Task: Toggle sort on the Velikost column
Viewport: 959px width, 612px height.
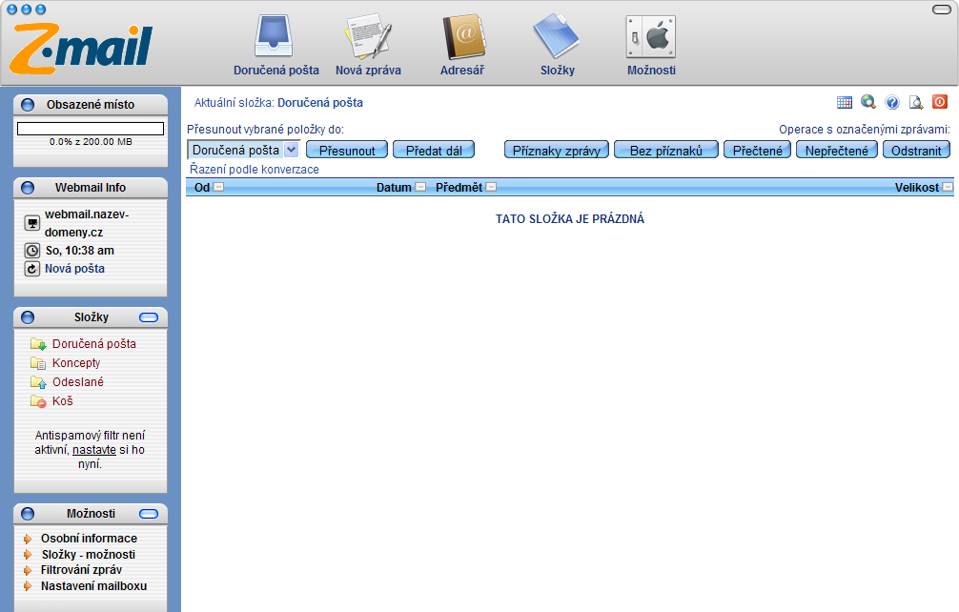Action: tap(947, 188)
